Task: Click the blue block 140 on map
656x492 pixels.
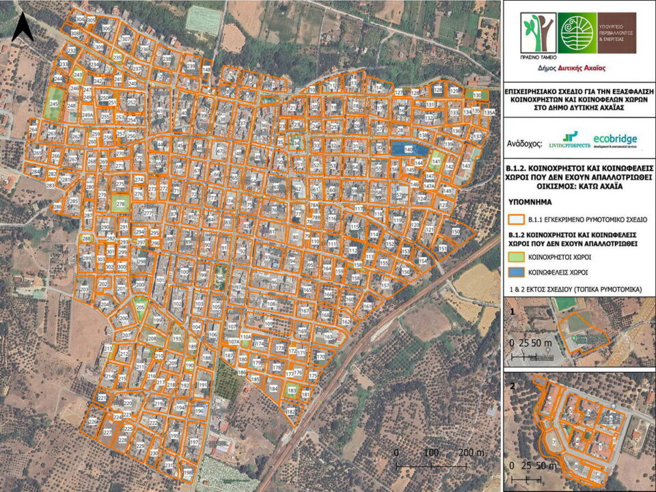Action: (x=407, y=149)
